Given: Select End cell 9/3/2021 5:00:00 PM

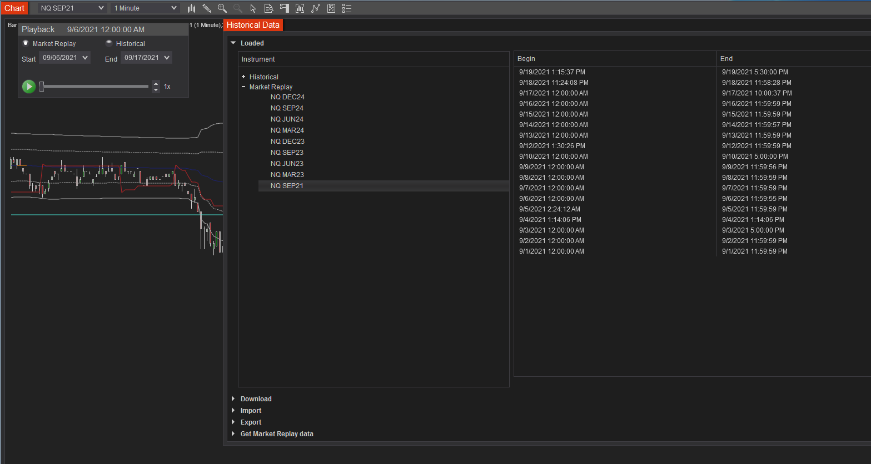Looking at the screenshot, I should 753,230.
